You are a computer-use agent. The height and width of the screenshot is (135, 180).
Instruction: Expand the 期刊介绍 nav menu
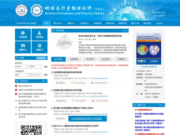58,23
